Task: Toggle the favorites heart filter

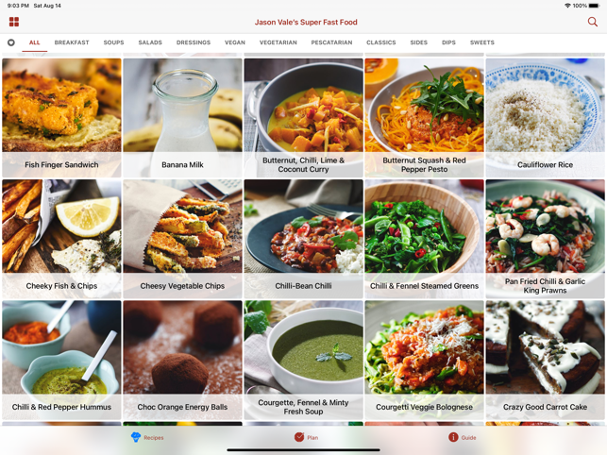Action: point(11,42)
